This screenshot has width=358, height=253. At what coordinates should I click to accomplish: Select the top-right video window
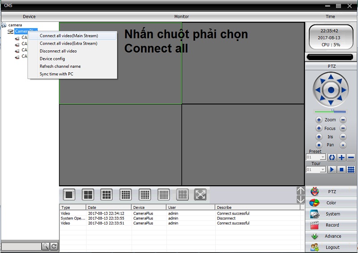[243, 63]
